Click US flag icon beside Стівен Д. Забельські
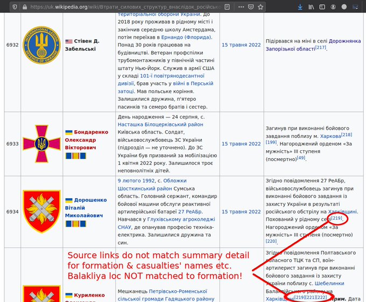 (x=69, y=41)
